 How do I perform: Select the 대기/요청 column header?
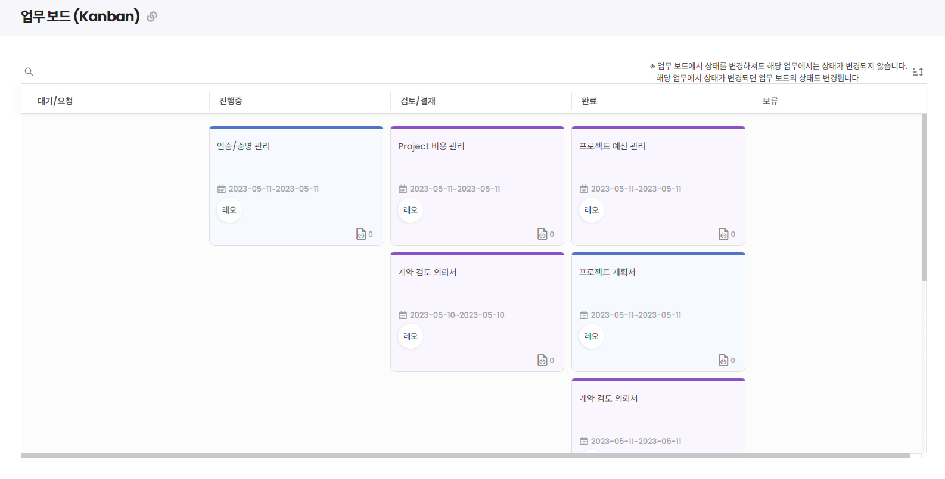pos(55,101)
